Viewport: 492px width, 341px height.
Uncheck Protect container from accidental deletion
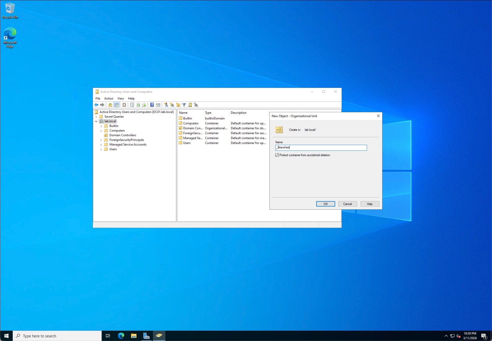(277, 155)
